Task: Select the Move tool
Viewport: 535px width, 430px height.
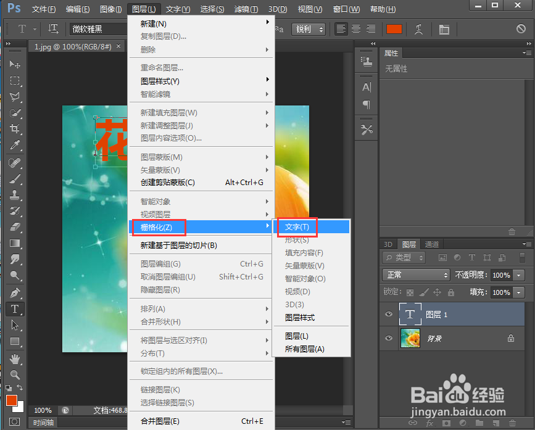Action: (14, 64)
